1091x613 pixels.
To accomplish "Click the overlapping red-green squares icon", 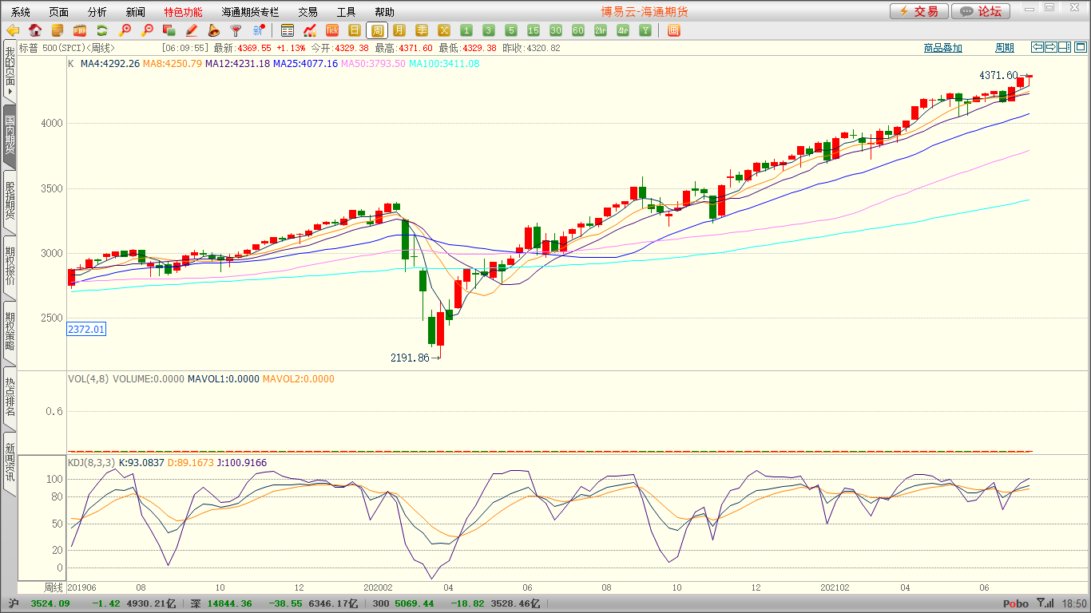I will [x=169, y=30].
